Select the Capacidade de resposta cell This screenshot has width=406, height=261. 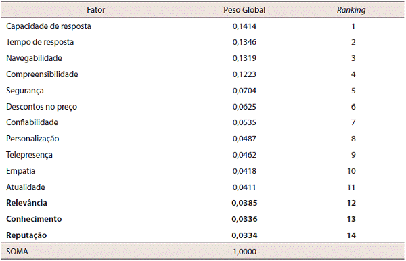click(49, 26)
